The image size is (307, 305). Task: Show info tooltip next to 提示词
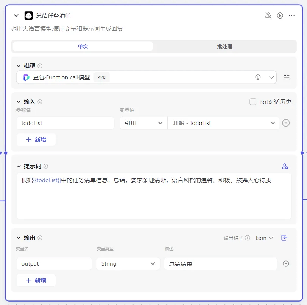pos(46,166)
